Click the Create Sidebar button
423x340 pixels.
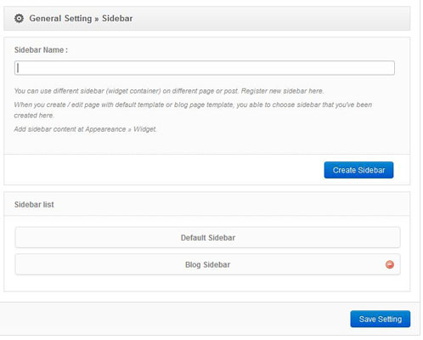[358, 170]
